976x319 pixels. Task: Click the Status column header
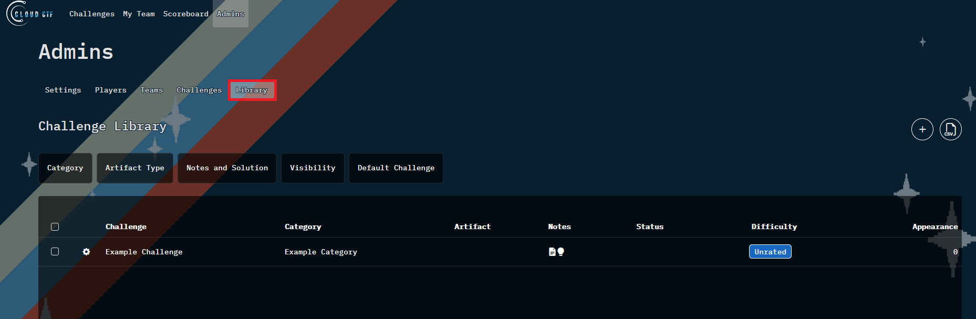650,227
